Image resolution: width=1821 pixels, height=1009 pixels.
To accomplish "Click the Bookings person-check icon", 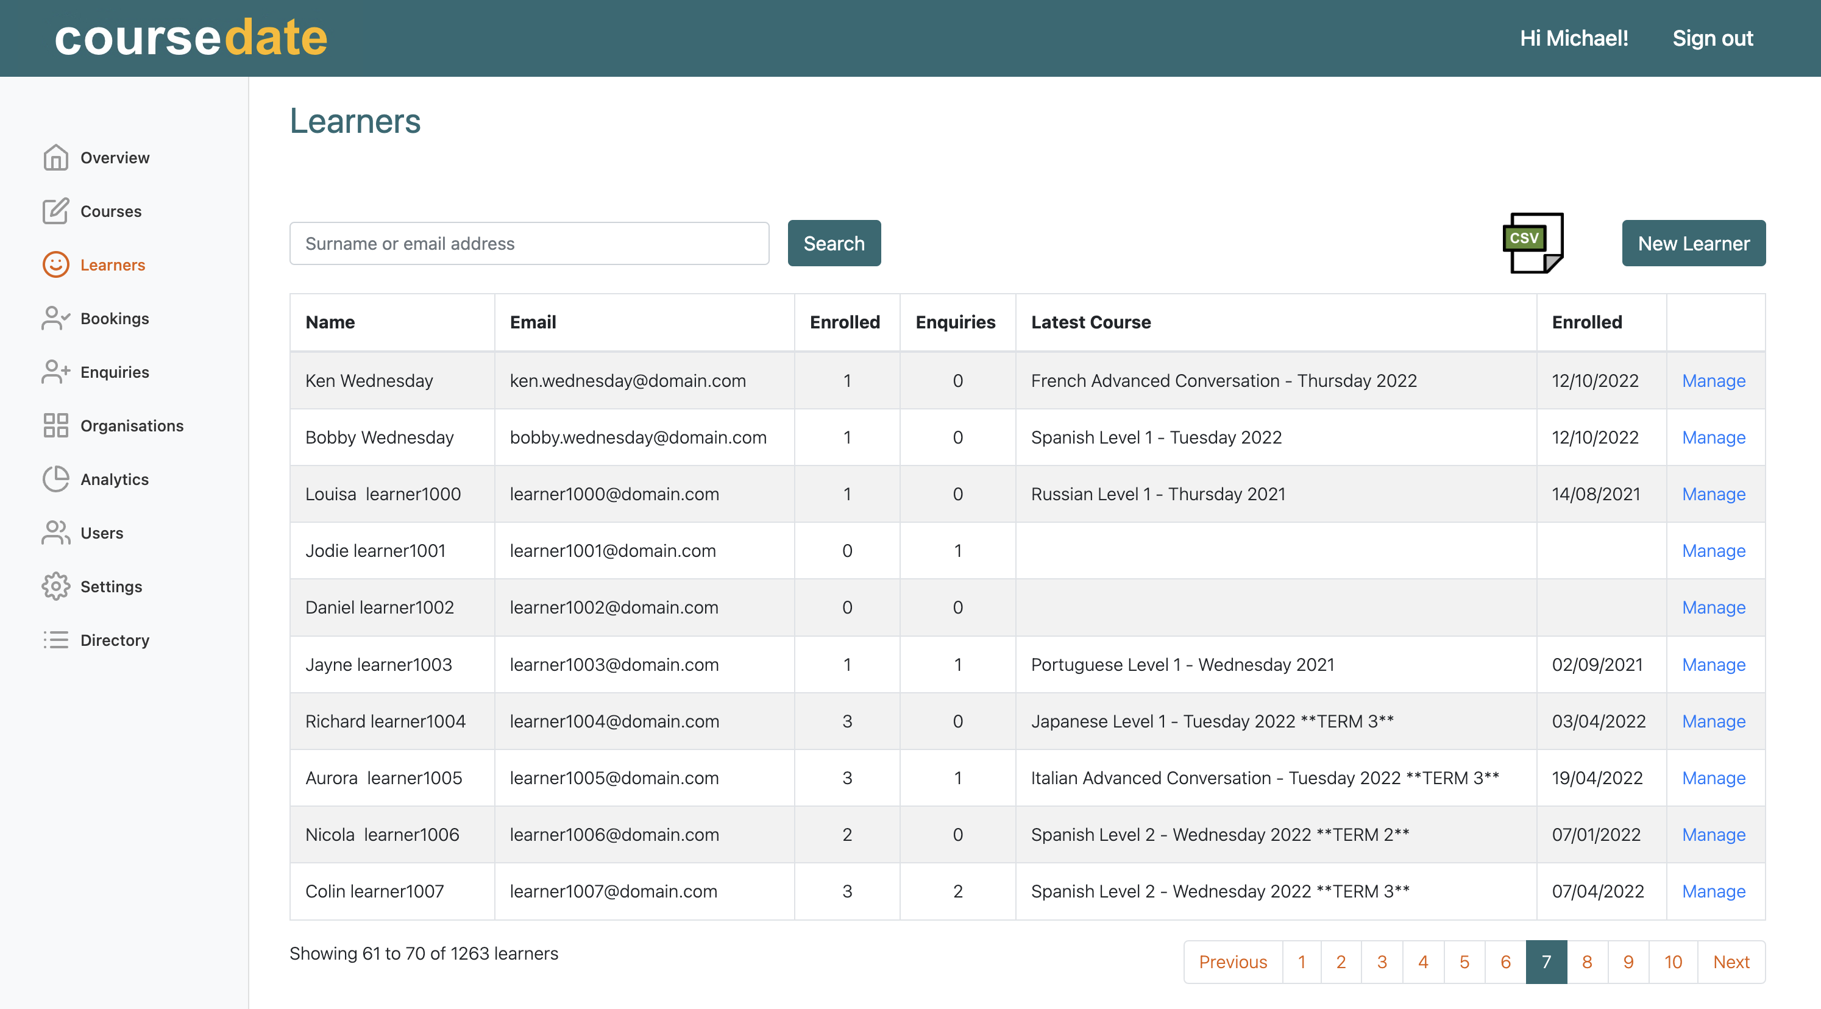I will click(x=55, y=319).
